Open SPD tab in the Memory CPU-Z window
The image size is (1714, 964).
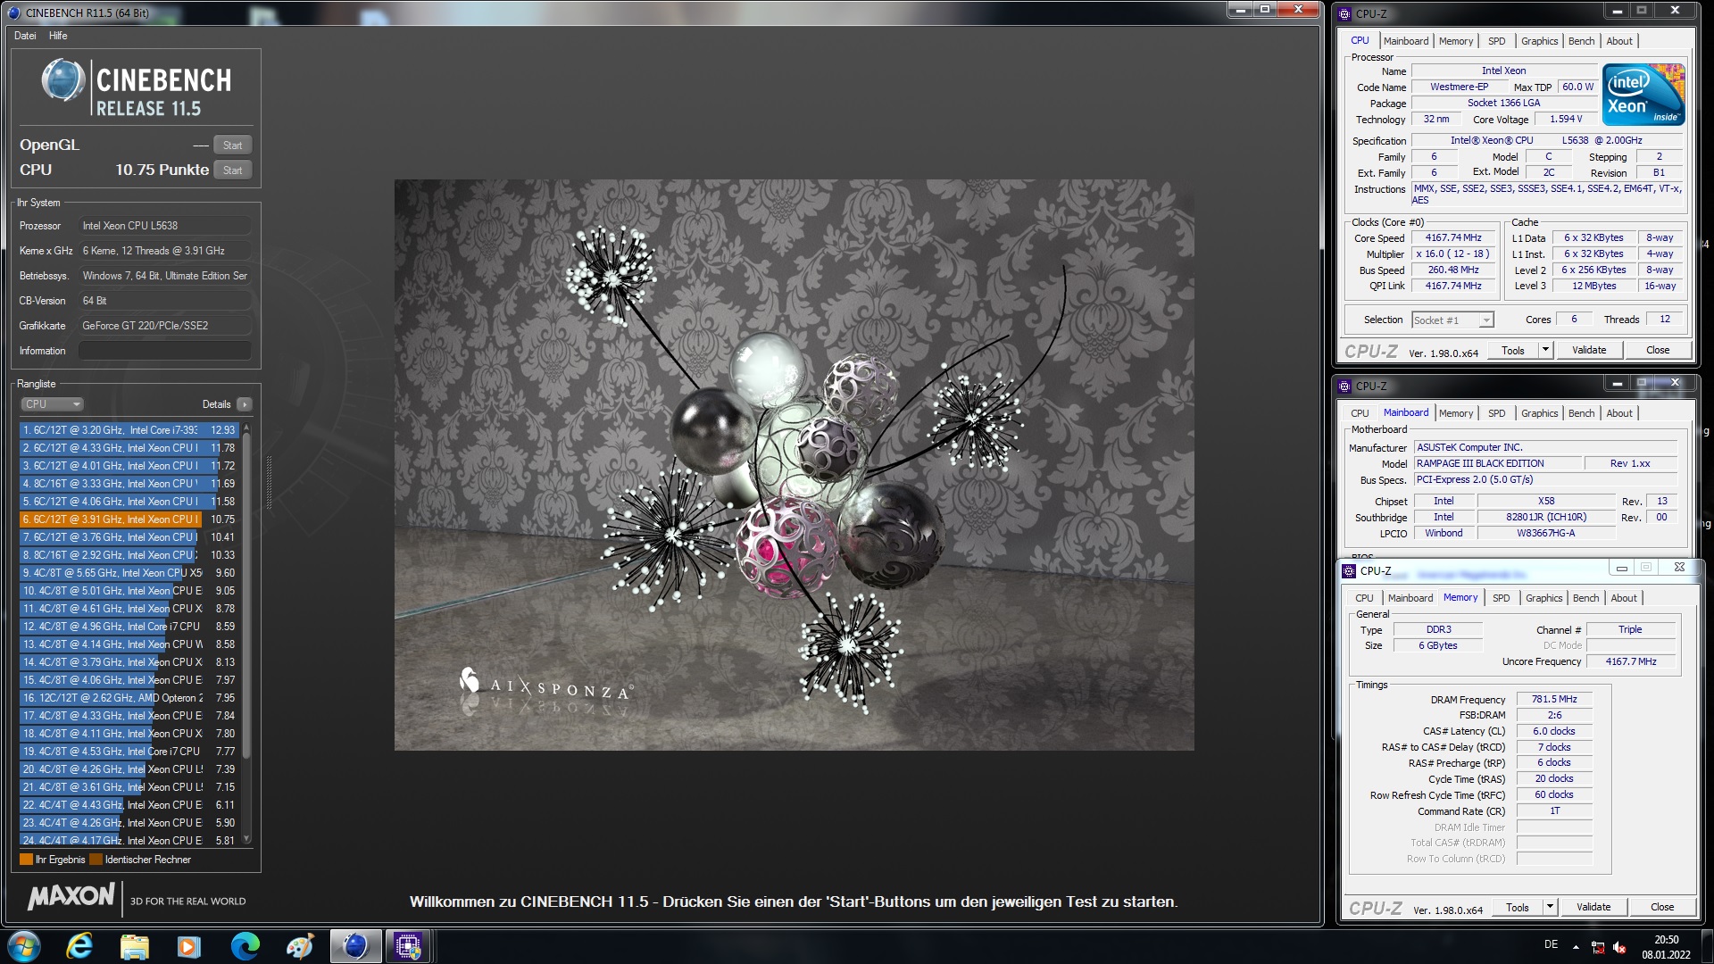(x=1501, y=598)
